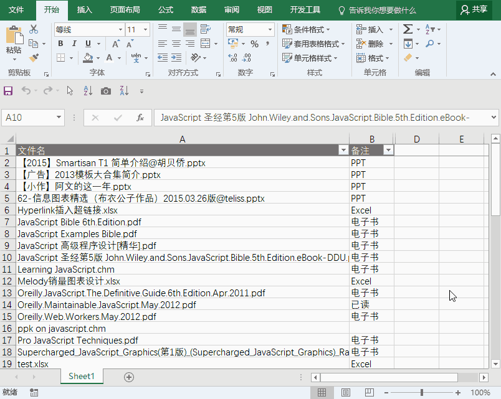Click the camera icon in quick toolbar
The image size is (501, 399).
coord(106,92)
